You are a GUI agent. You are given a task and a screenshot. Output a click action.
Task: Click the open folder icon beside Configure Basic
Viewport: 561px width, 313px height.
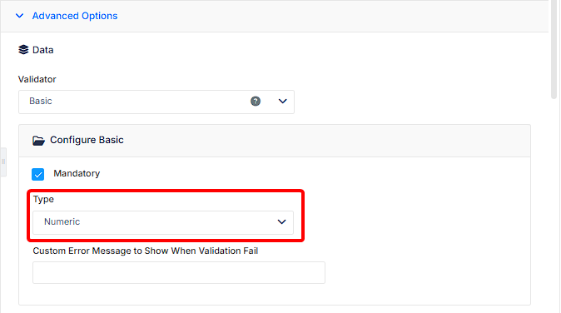[x=38, y=140]
